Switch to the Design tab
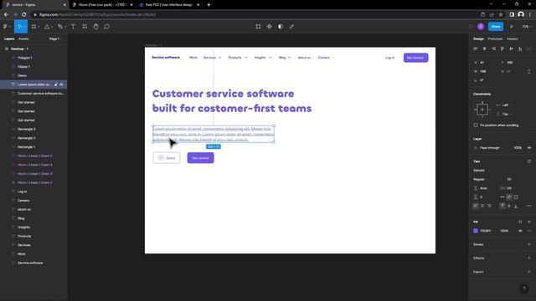Screen dimensions: 536x301 [478, 39]
